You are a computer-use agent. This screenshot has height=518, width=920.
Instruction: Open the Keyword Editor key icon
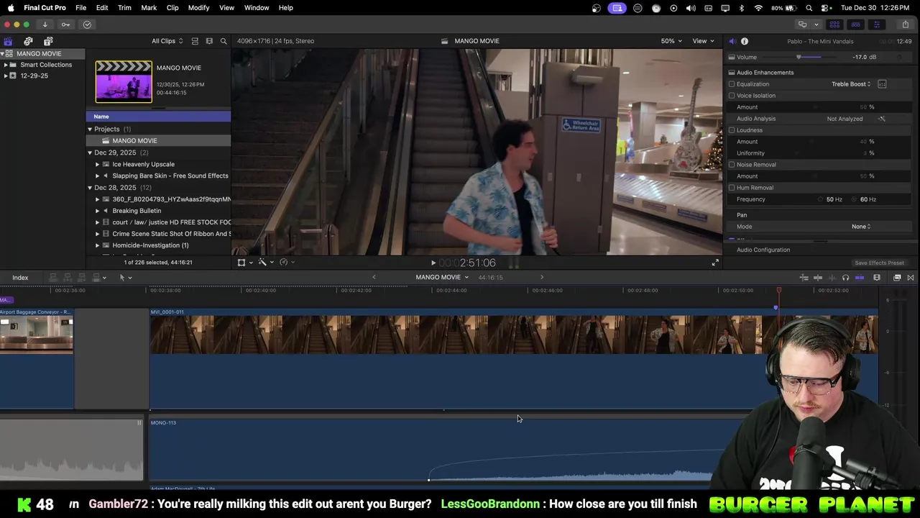pyautogui.click(x=65, y=24)
